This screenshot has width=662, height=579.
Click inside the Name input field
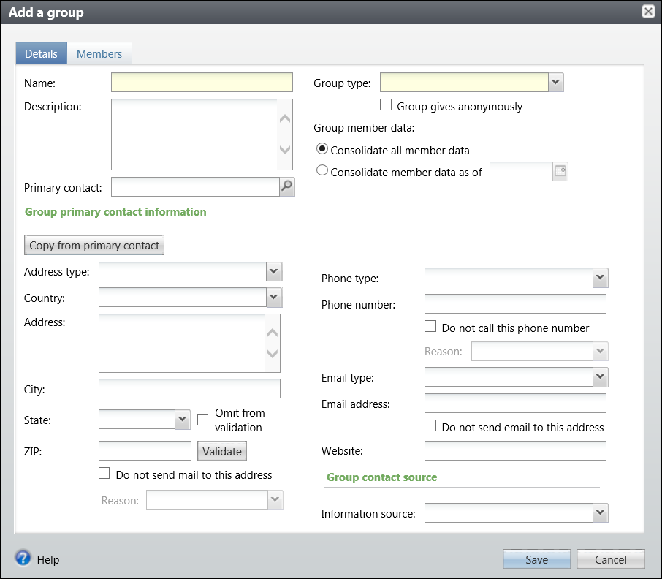202,82
